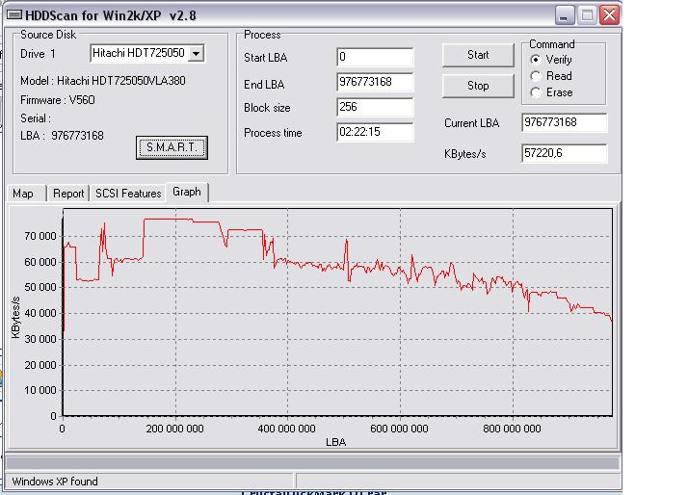The width and height of the screenshot is (688, 495).
Task: Click the Current LBA field
Action: click(x=565, y=122)
